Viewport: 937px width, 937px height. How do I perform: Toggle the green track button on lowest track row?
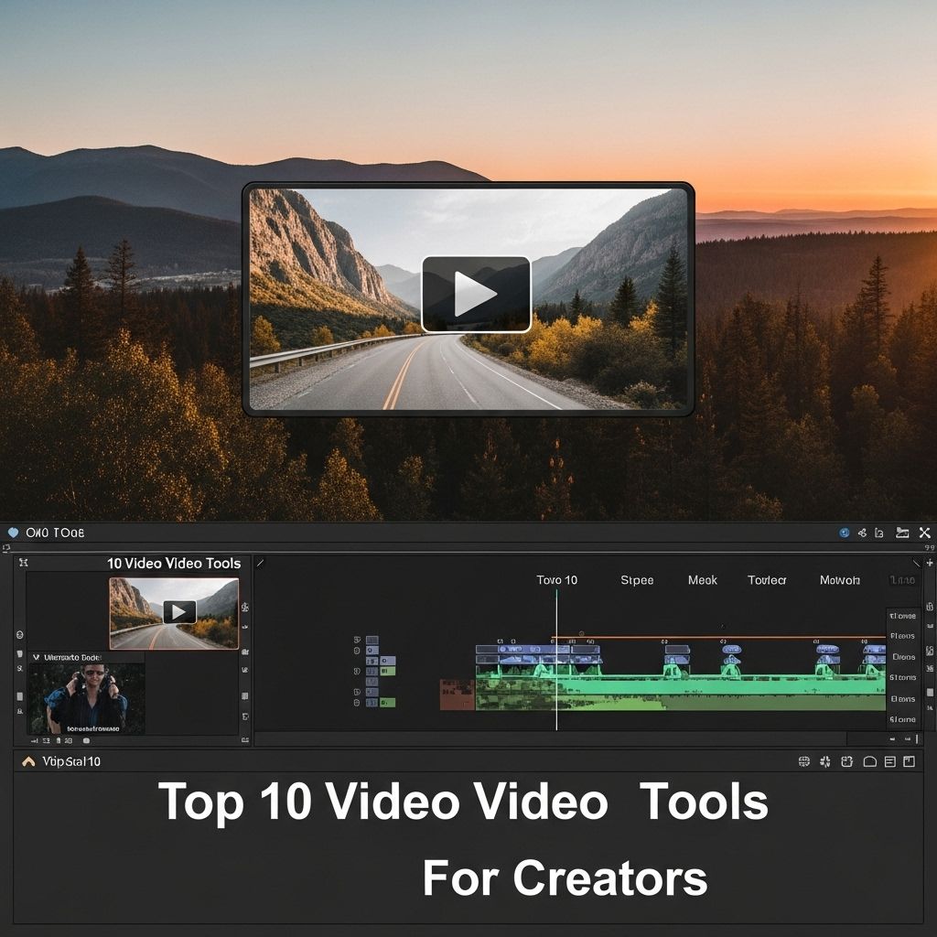click(387, 702)
